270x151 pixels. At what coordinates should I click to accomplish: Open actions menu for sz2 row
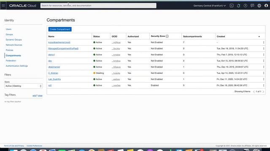click(263, 85)
